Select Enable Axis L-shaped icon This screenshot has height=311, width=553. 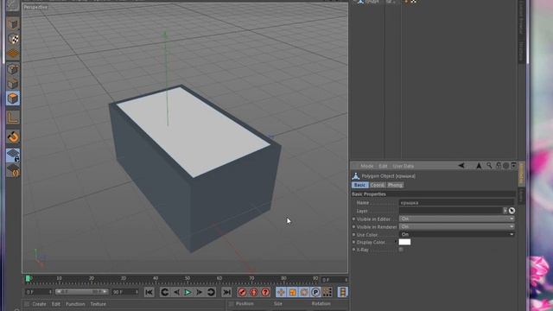coord(13,117)
